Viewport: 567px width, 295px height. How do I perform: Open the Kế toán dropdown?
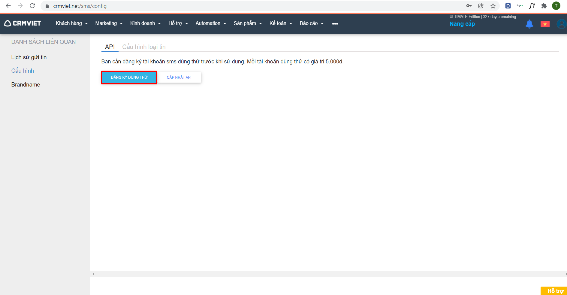point(281,23)
